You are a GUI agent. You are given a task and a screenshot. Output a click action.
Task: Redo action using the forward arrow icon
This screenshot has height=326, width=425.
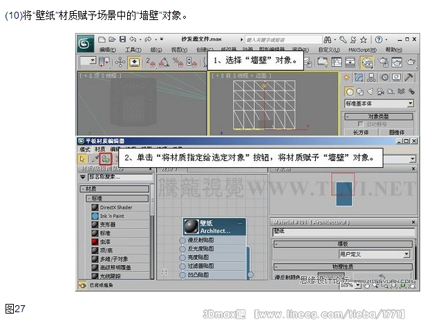(x=148, y=39)
